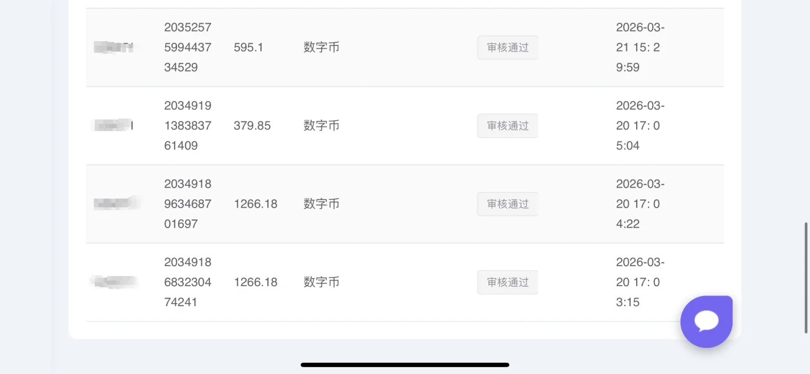This screenshot has width=810, height=374.
Task: Click 审核通过 button for the 379.85 record
Action: 507,126
